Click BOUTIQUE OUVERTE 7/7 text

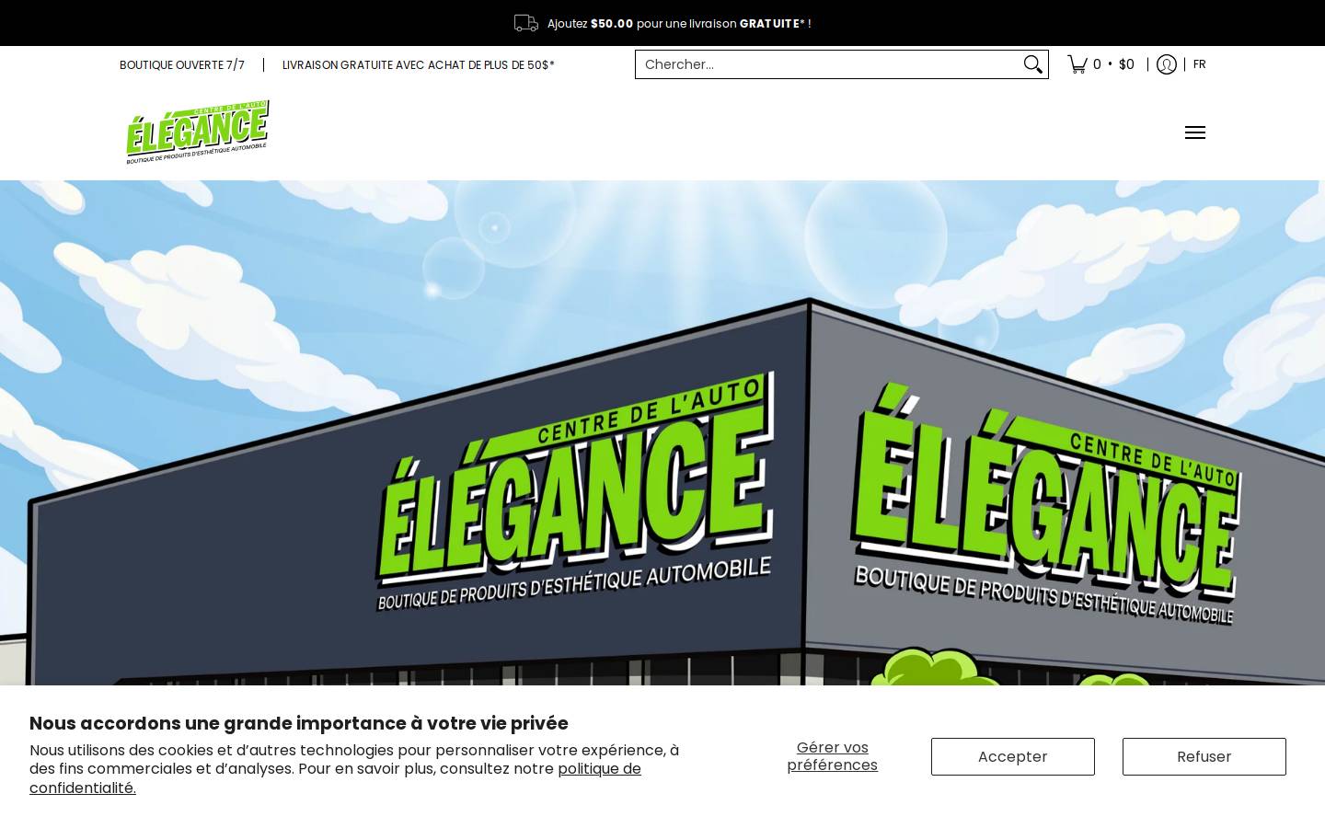click(x=182, y=64)
